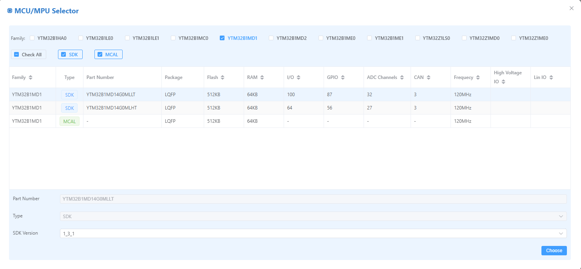The height and width of the screenshot is (269, 581).
Task: Click the ADC Channels value 32
Action: click(x=370, y=95)
